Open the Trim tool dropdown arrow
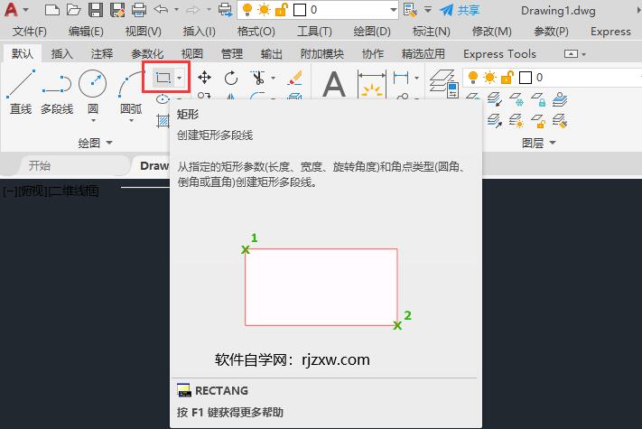 point(273,78)
